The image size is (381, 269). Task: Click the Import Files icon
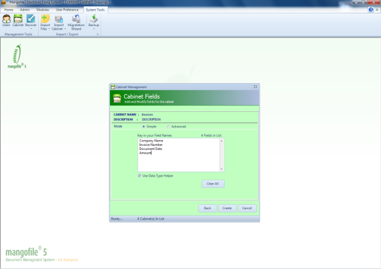(45, 19)
